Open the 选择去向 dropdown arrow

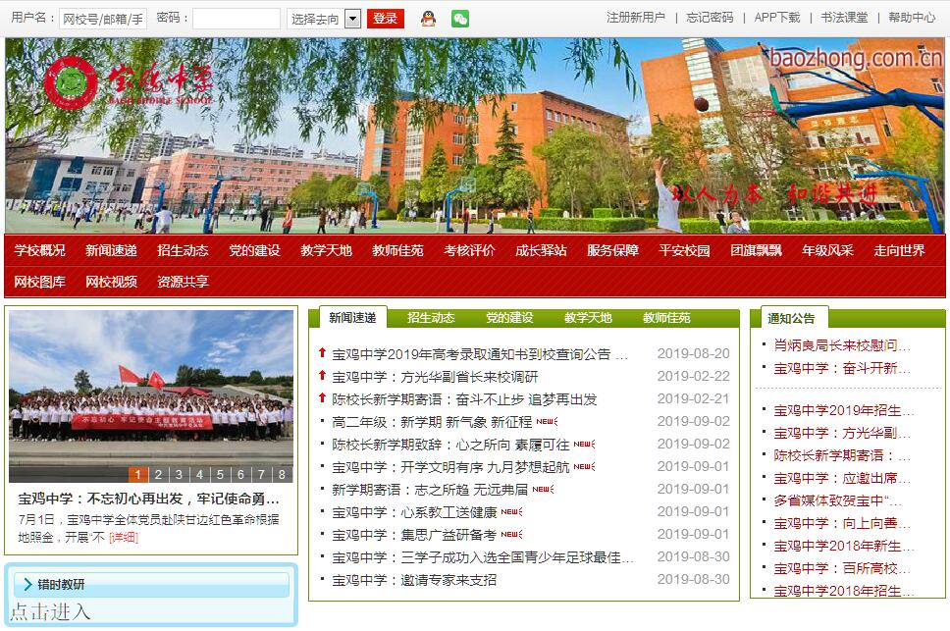[353, 19]
